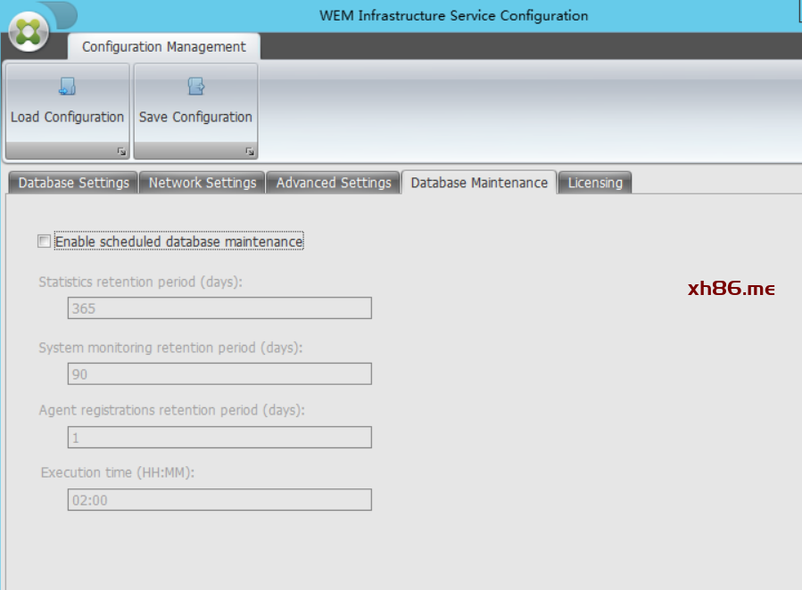The image size is (802, 590).
Task: Select the Database Maintenance tab
Action: 479,183
